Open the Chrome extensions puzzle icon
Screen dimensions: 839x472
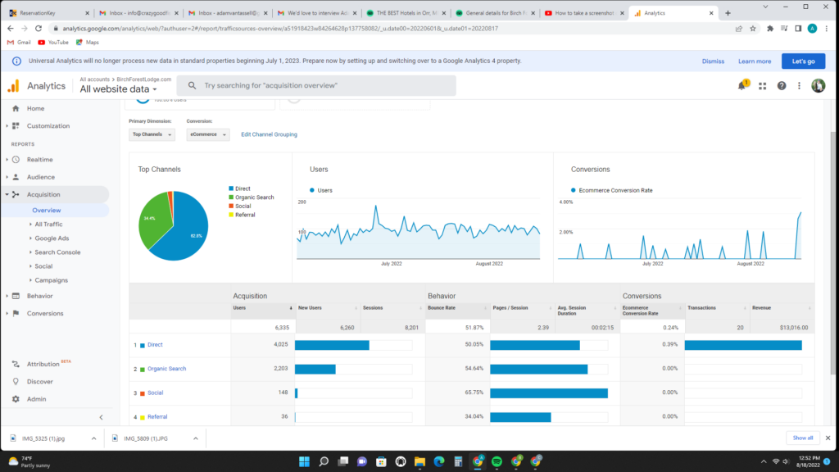coord(770,29)
